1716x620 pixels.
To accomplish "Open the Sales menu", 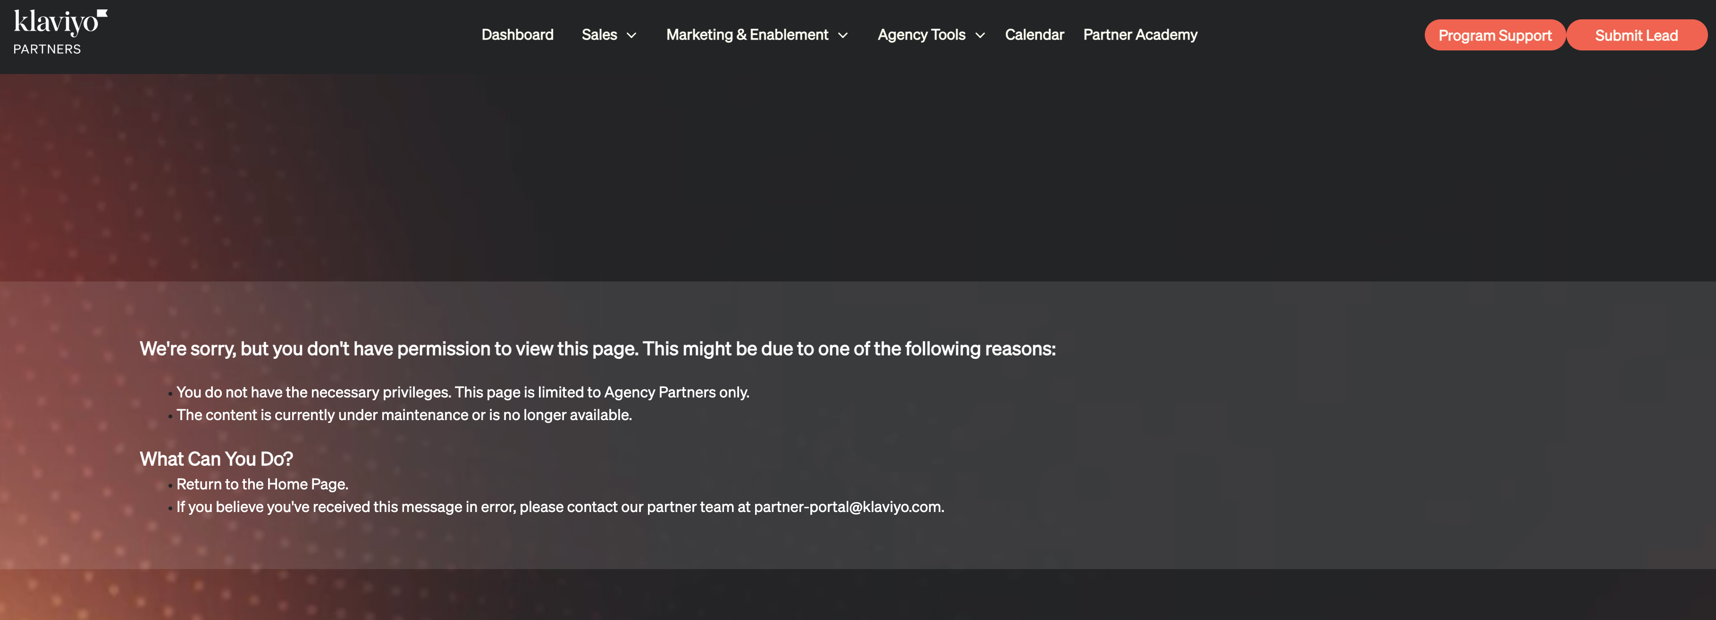I will [x=599, y=34].
